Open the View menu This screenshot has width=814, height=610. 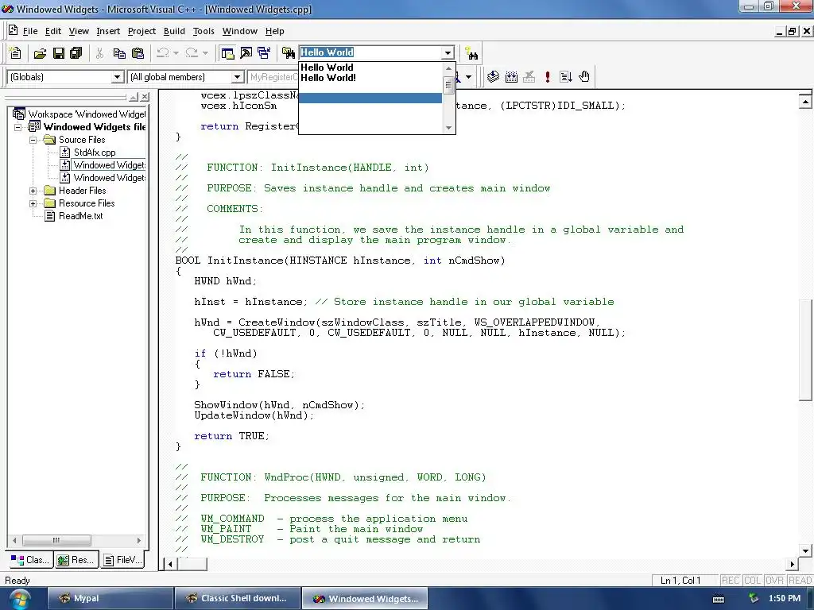[79, 31]
